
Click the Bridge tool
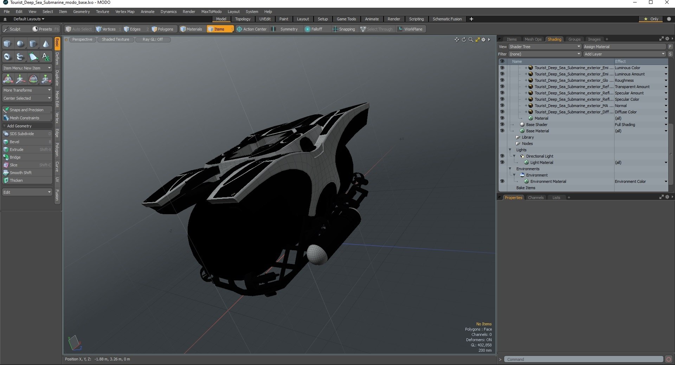click(x=27, y=157)
